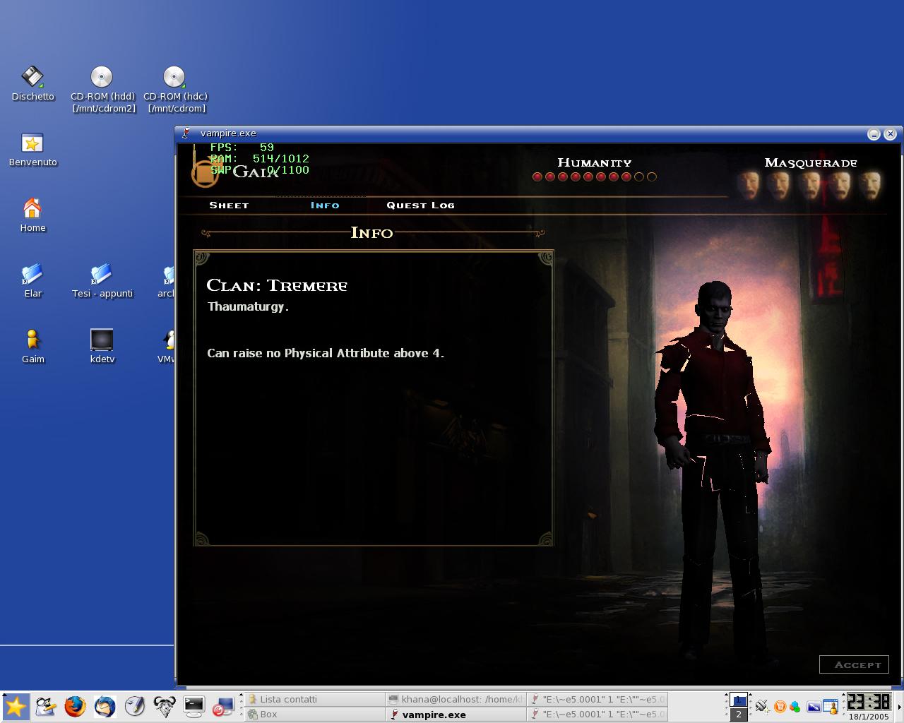Open the Benvenuto desktop icon
The image size is (904, 723).
point(32,150)
